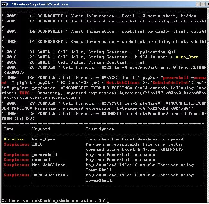Click the yellow Auto_Open text in LABEL line
Screen dimensions: 209x204
pyautogui.click(x=187, y=57)
